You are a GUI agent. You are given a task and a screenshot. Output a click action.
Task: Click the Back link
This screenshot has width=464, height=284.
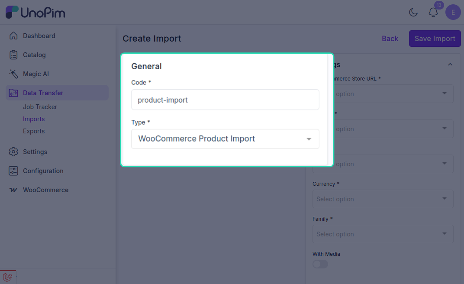tap(390, 39)
